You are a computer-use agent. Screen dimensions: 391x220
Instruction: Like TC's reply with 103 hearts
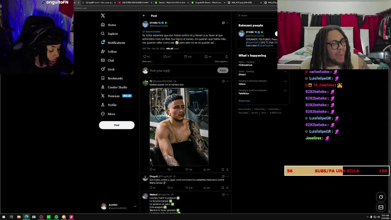click(x=187, y=170)
